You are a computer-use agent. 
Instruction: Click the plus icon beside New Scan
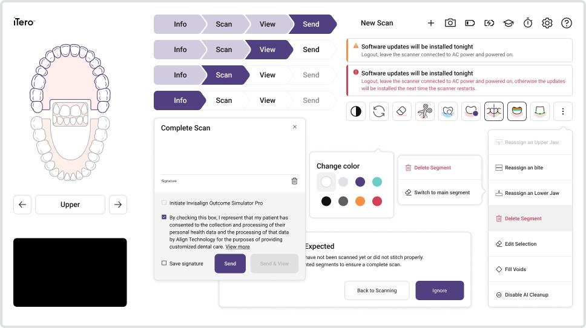[431, 23]
